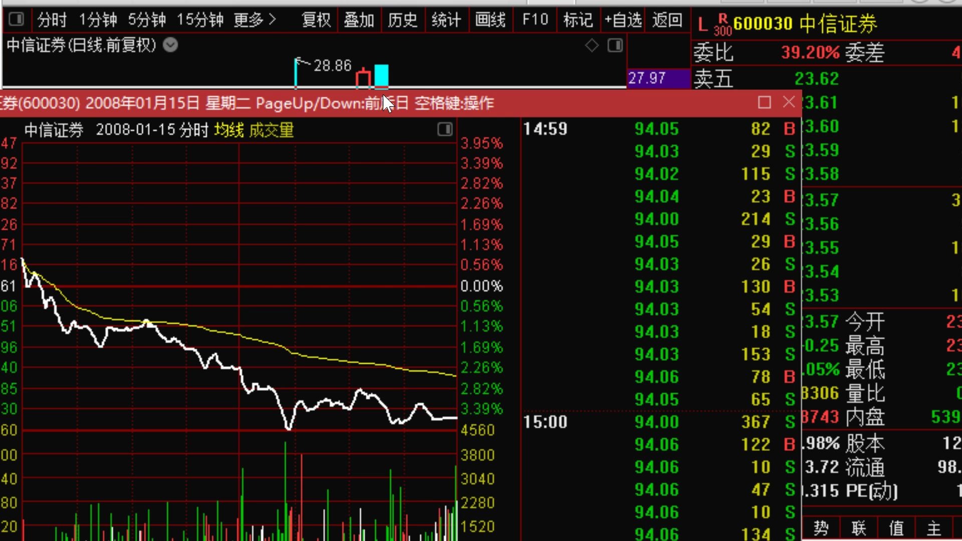Activate the 画线 drawing tool
This screenshot has height=541, width=962.
click(490, 20)
